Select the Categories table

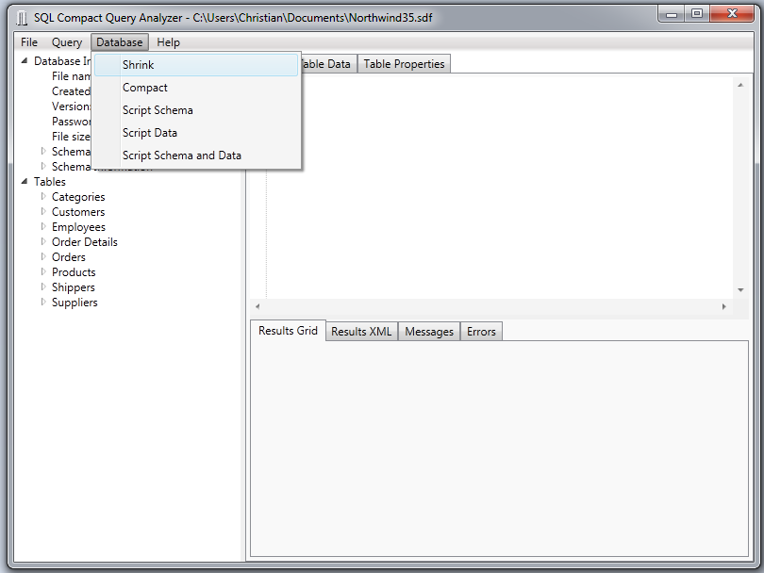[78, 197]
